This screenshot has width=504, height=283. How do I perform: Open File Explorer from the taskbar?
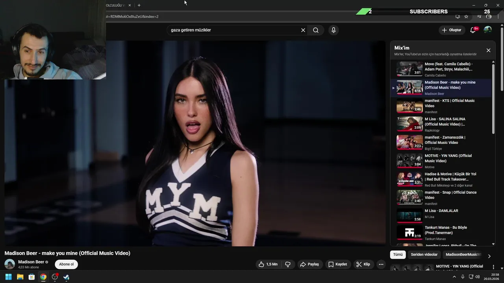pyautogui.click(x=20, y=277)
